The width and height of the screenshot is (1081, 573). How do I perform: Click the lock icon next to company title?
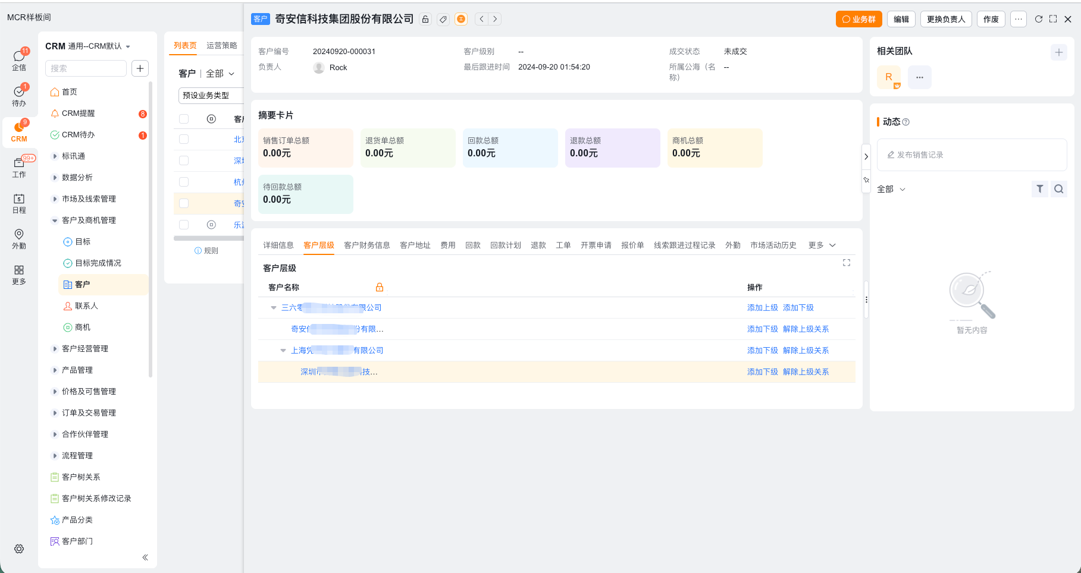(x=425, y=19)
